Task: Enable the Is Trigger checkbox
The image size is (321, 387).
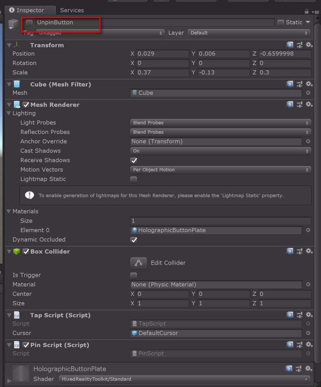Action: 134,275
